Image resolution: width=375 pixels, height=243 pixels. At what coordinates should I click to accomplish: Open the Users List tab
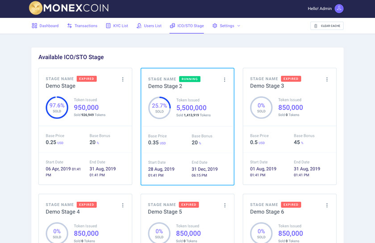149,26
